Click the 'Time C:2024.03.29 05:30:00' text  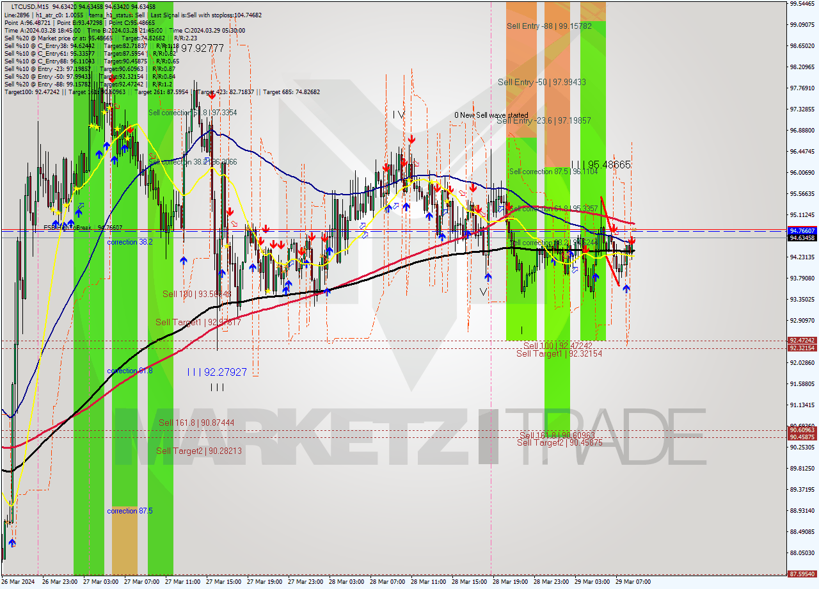tap(208, 30)
